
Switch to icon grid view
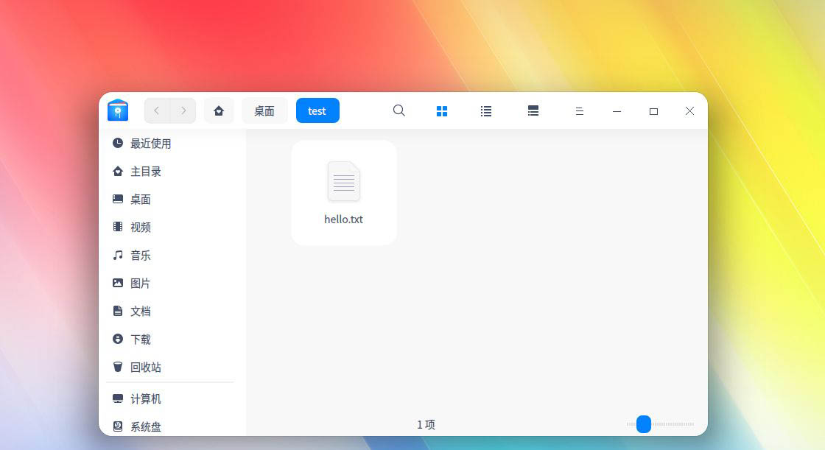tap(442, 111)
